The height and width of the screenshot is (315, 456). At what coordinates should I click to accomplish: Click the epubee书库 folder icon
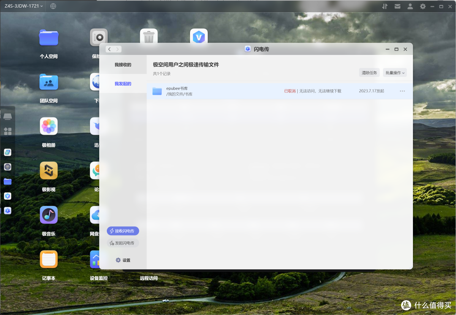point(157,91)
